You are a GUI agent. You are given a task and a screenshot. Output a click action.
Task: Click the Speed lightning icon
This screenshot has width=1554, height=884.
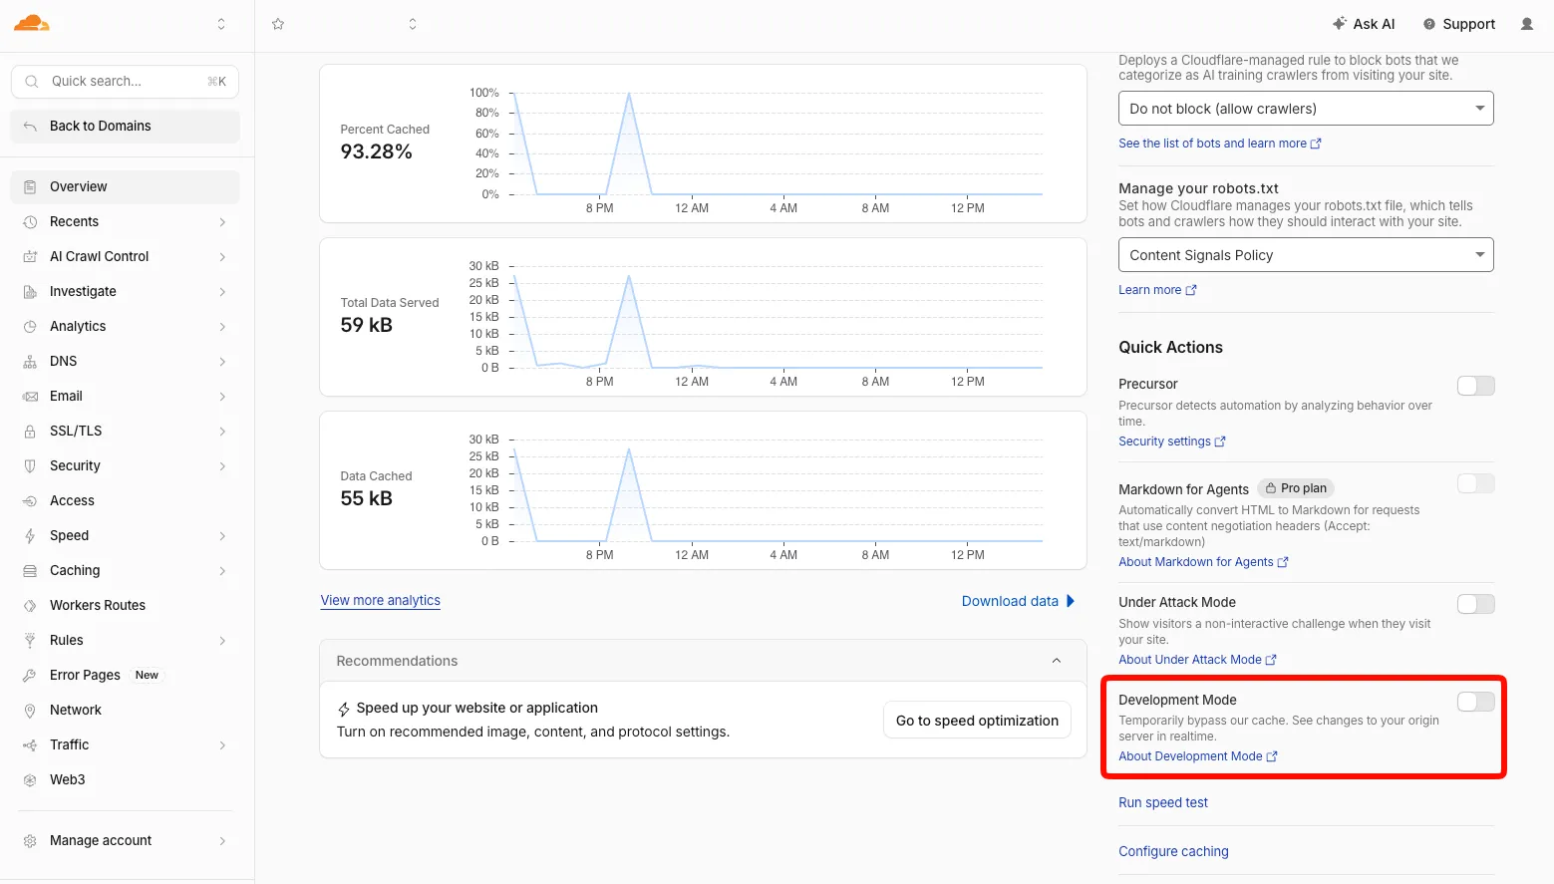click(x=30, y=535)
